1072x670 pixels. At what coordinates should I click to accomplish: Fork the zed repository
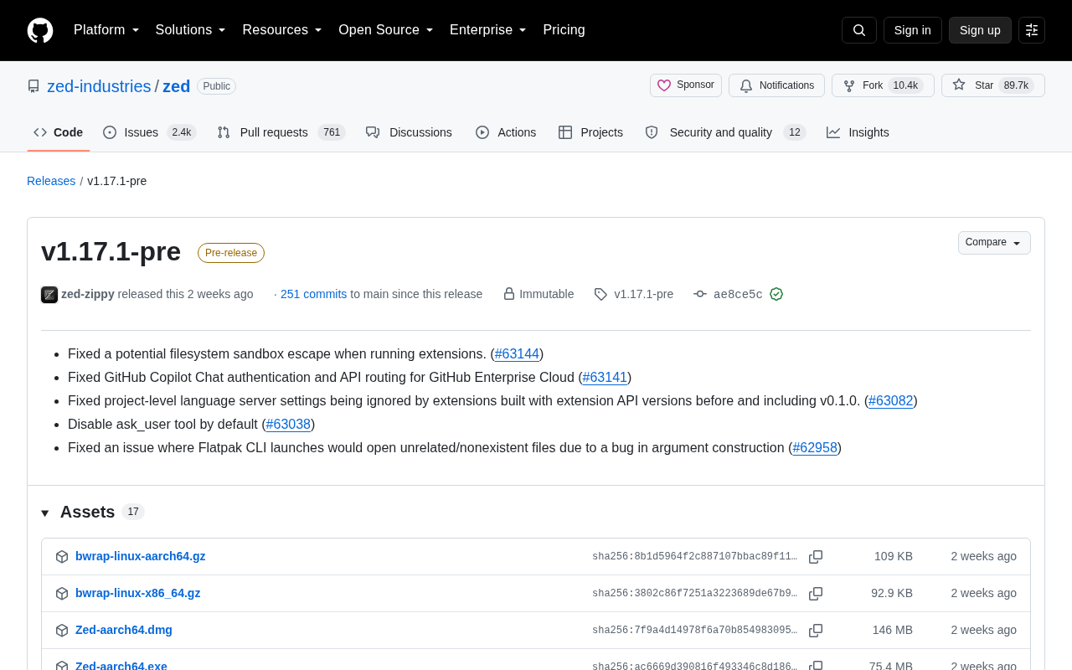tap(883, 85)
